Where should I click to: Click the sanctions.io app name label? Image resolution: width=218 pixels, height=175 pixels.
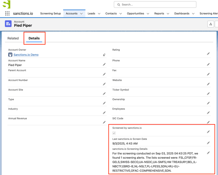23,13
